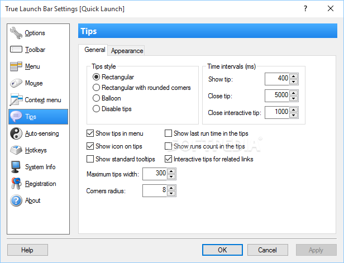Image resolution: width=344 pixels, height=263 pixels.
Task: Click the Corners radius input field
Action: point(155,190)
